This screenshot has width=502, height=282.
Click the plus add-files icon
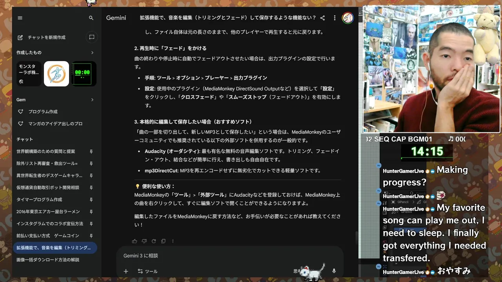click(126, 271)
